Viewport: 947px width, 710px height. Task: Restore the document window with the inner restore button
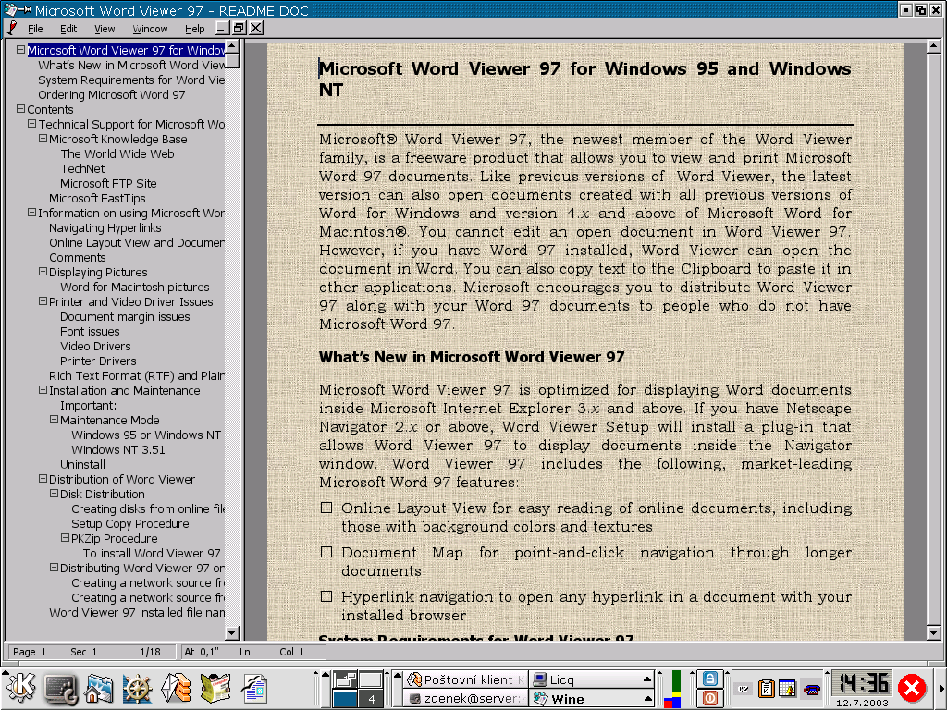coord(239,28)
